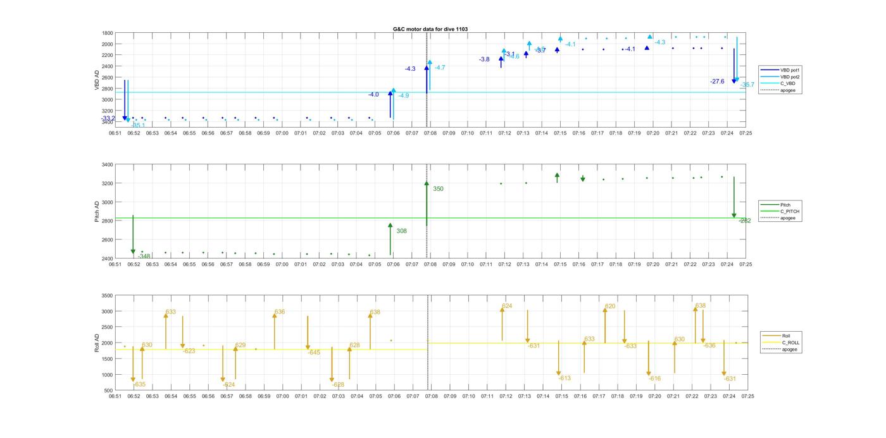Click the '-645' roll data label
Screen dimensions: 886x438
(x=314, y=353)
